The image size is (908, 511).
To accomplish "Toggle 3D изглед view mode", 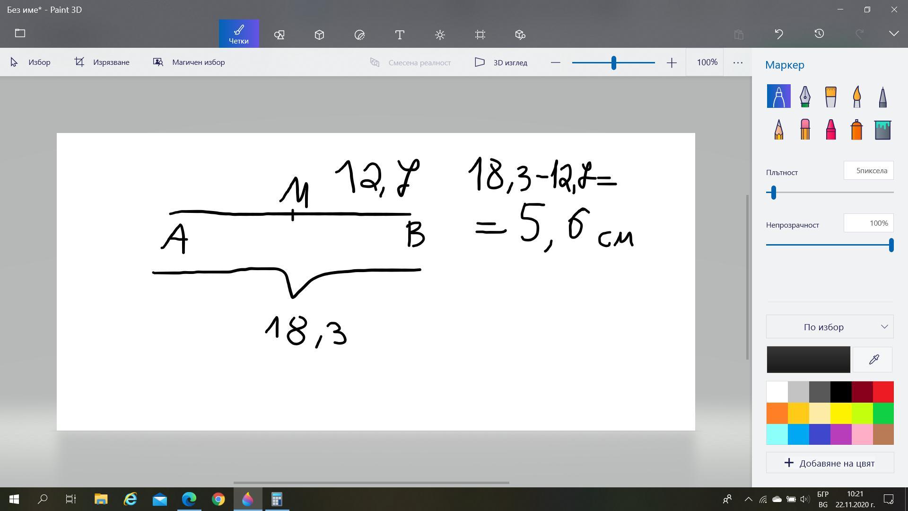I will coord(501,62).
